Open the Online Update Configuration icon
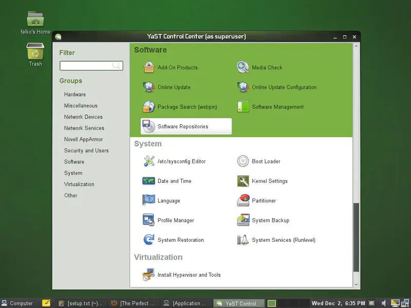This screenshot has width=411, height=308. [243, 87]
